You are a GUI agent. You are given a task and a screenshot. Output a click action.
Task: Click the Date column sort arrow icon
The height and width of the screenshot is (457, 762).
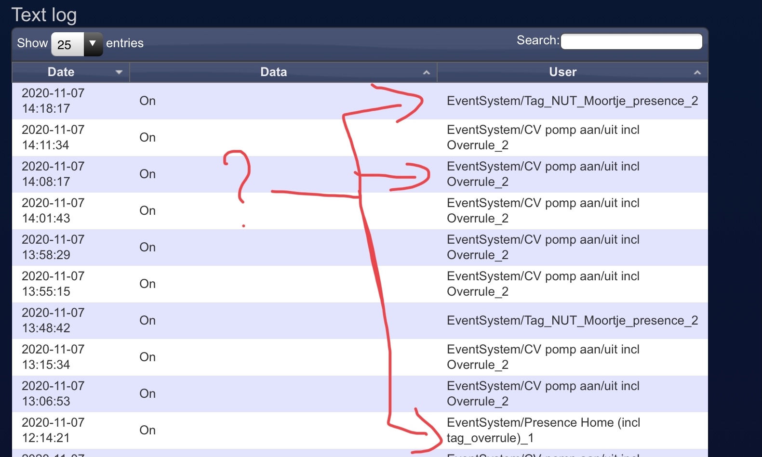119,72
